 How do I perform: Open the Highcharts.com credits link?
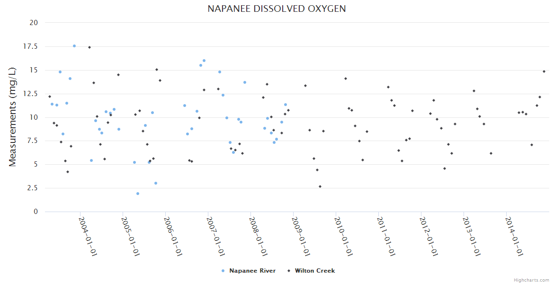(531, 280)
